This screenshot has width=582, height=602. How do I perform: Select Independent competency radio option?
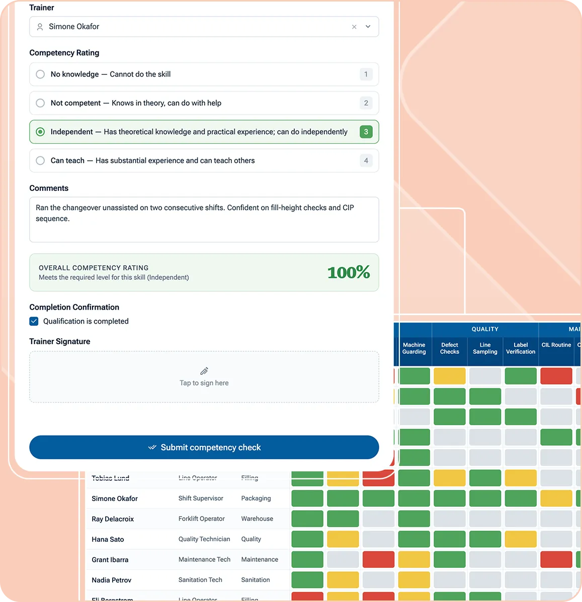click(x=40, y=132)
